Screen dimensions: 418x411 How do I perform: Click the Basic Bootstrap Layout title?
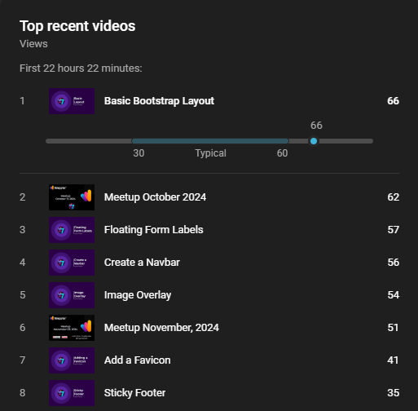[159, 101]
